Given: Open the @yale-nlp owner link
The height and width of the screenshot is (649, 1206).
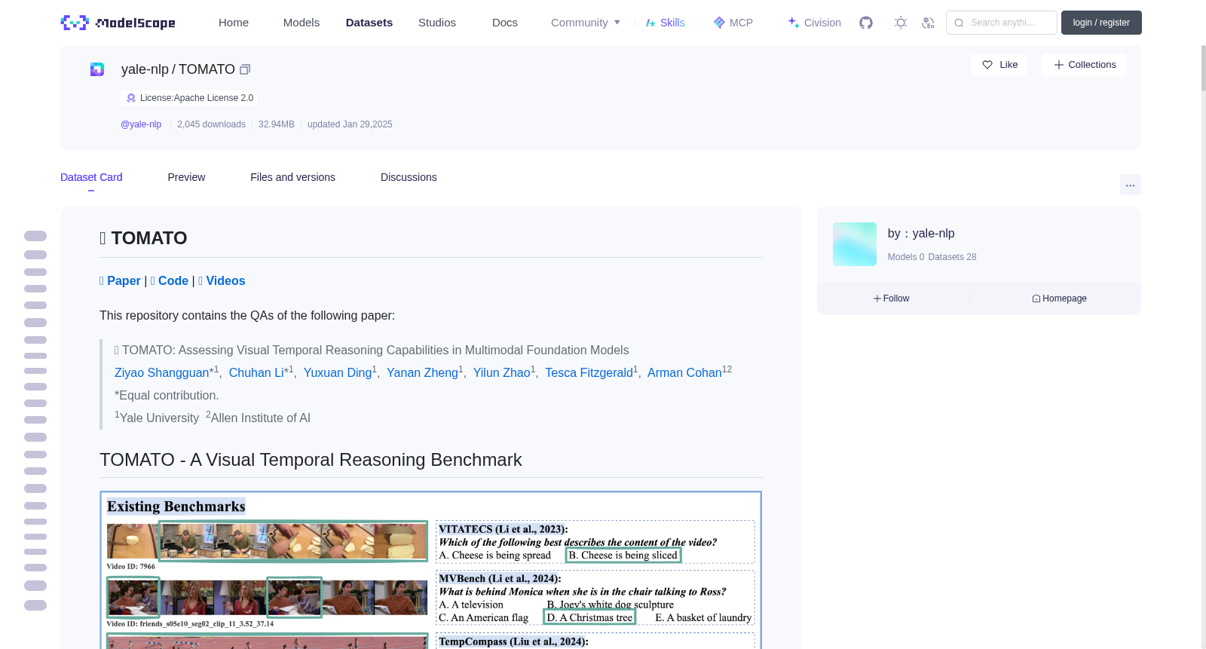Looking at the screenshot, I should point(141,124).
